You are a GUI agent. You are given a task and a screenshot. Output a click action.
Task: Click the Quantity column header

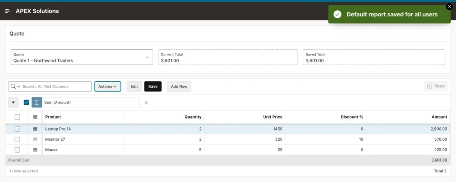164,117
